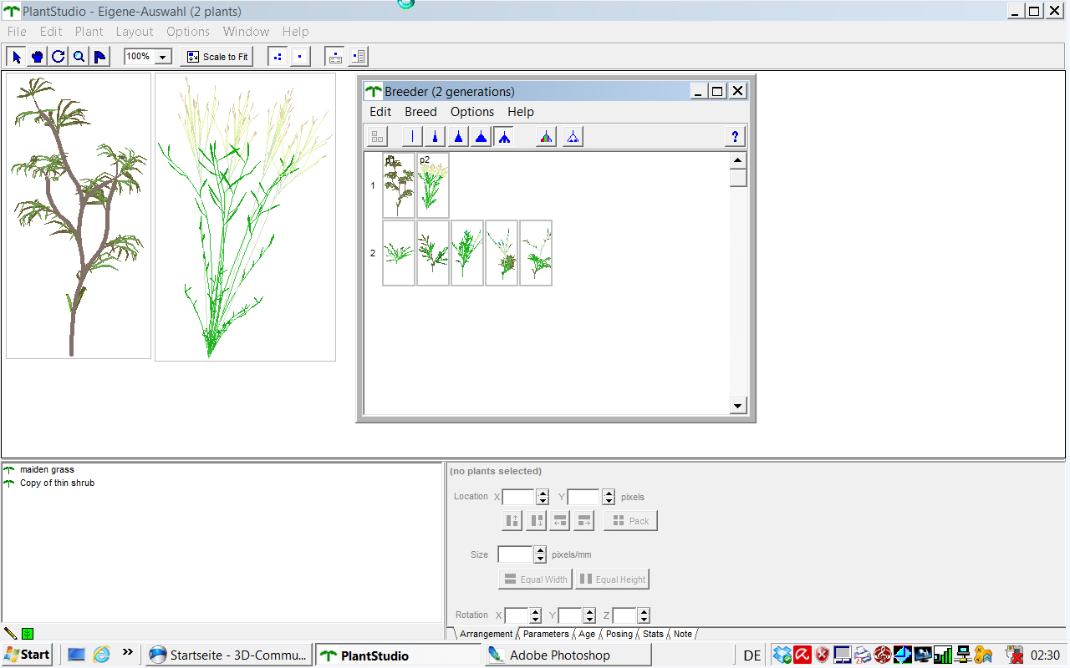The image size is (1070, 668).
Task: Click the Rotation Z spinner arrows
Action: click(644, 615)
